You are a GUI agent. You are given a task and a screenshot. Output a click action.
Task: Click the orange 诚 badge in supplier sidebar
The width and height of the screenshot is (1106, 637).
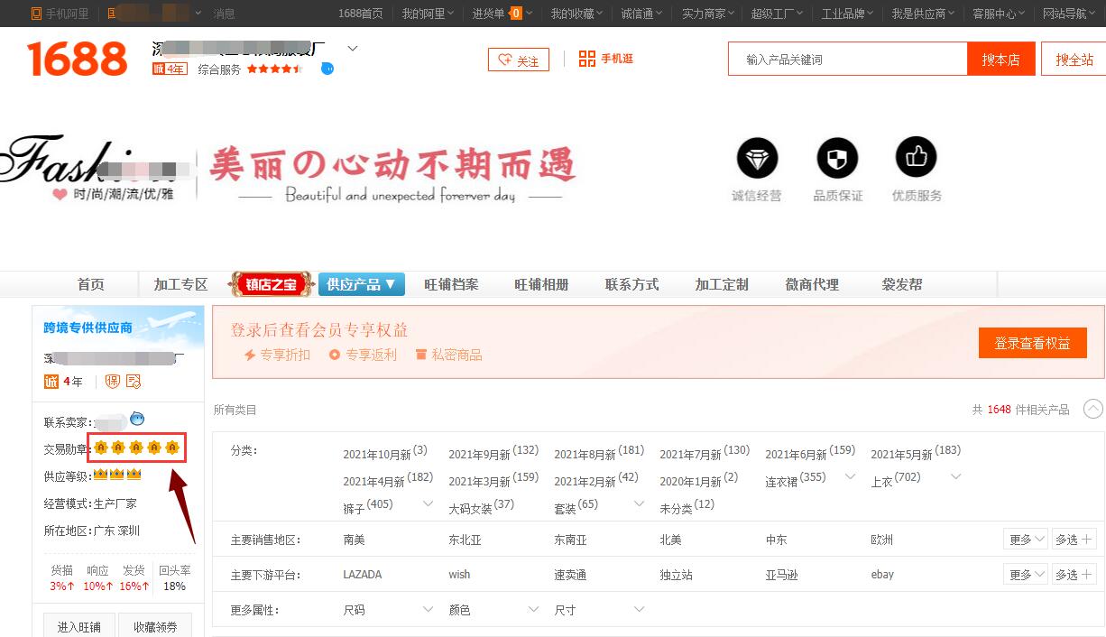pos(51,382)
